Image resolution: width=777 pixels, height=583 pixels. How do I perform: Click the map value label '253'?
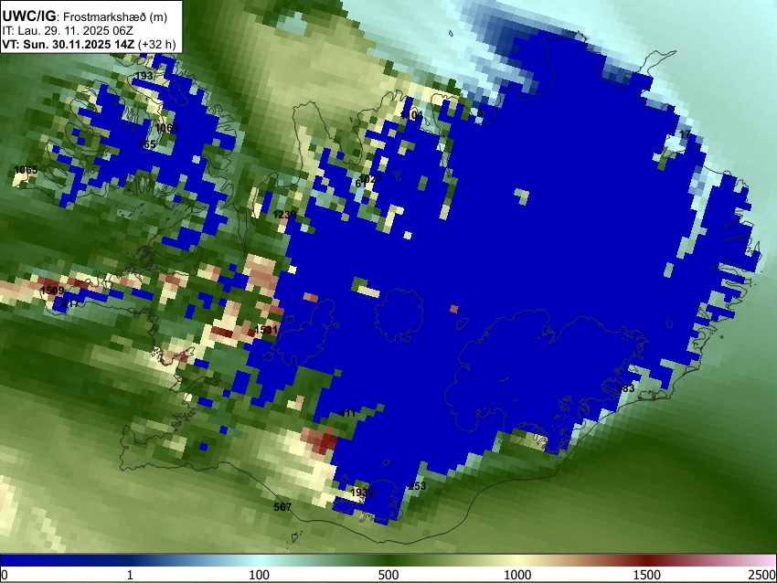417,486
